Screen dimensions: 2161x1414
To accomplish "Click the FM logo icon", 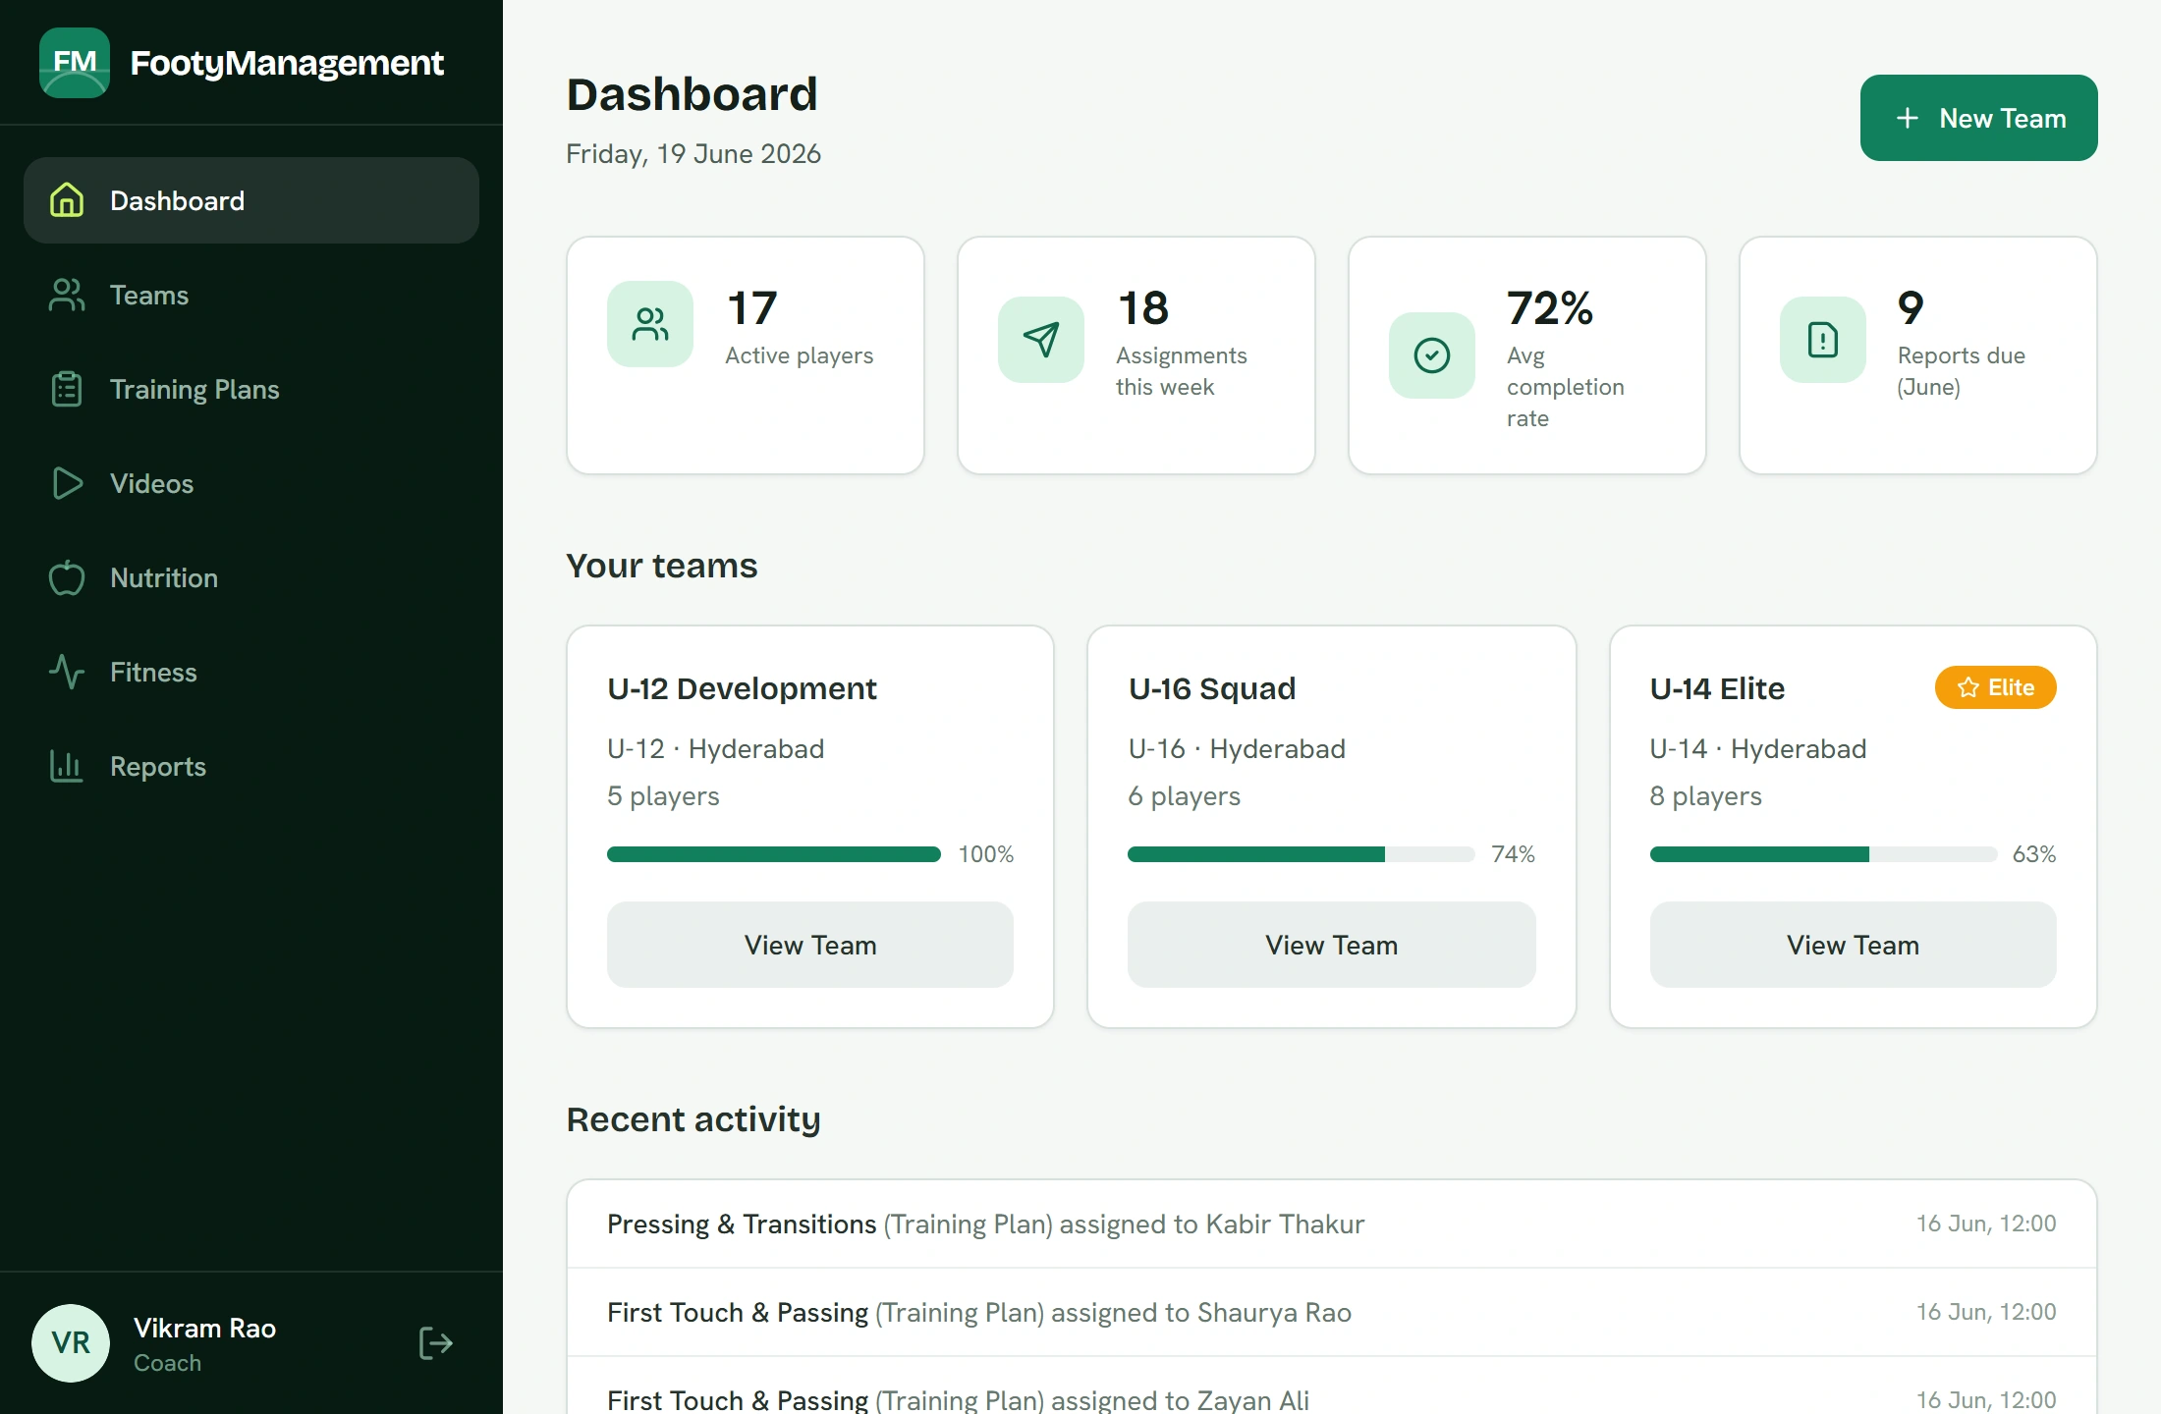I will (x=75, y=63).
